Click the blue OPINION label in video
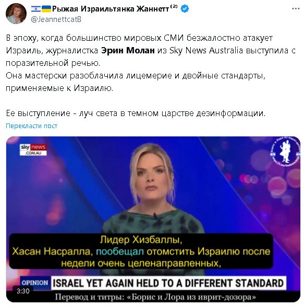 (35, 283)
